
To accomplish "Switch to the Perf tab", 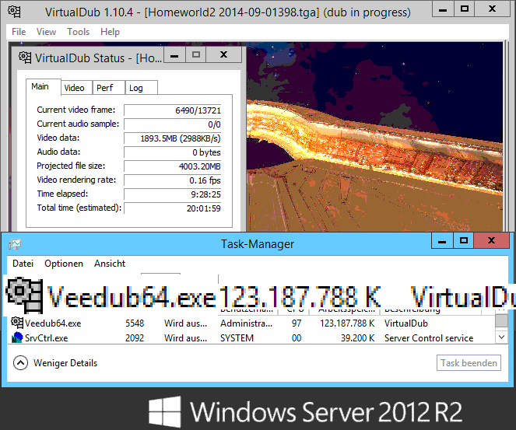I will (105, 88).
